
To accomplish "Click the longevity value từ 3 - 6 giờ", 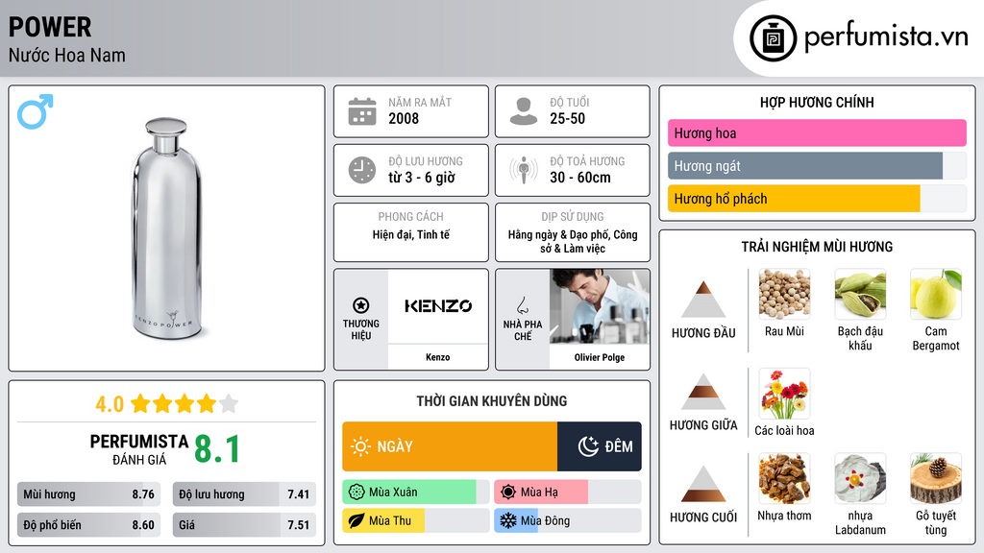I will click(422, 178).
